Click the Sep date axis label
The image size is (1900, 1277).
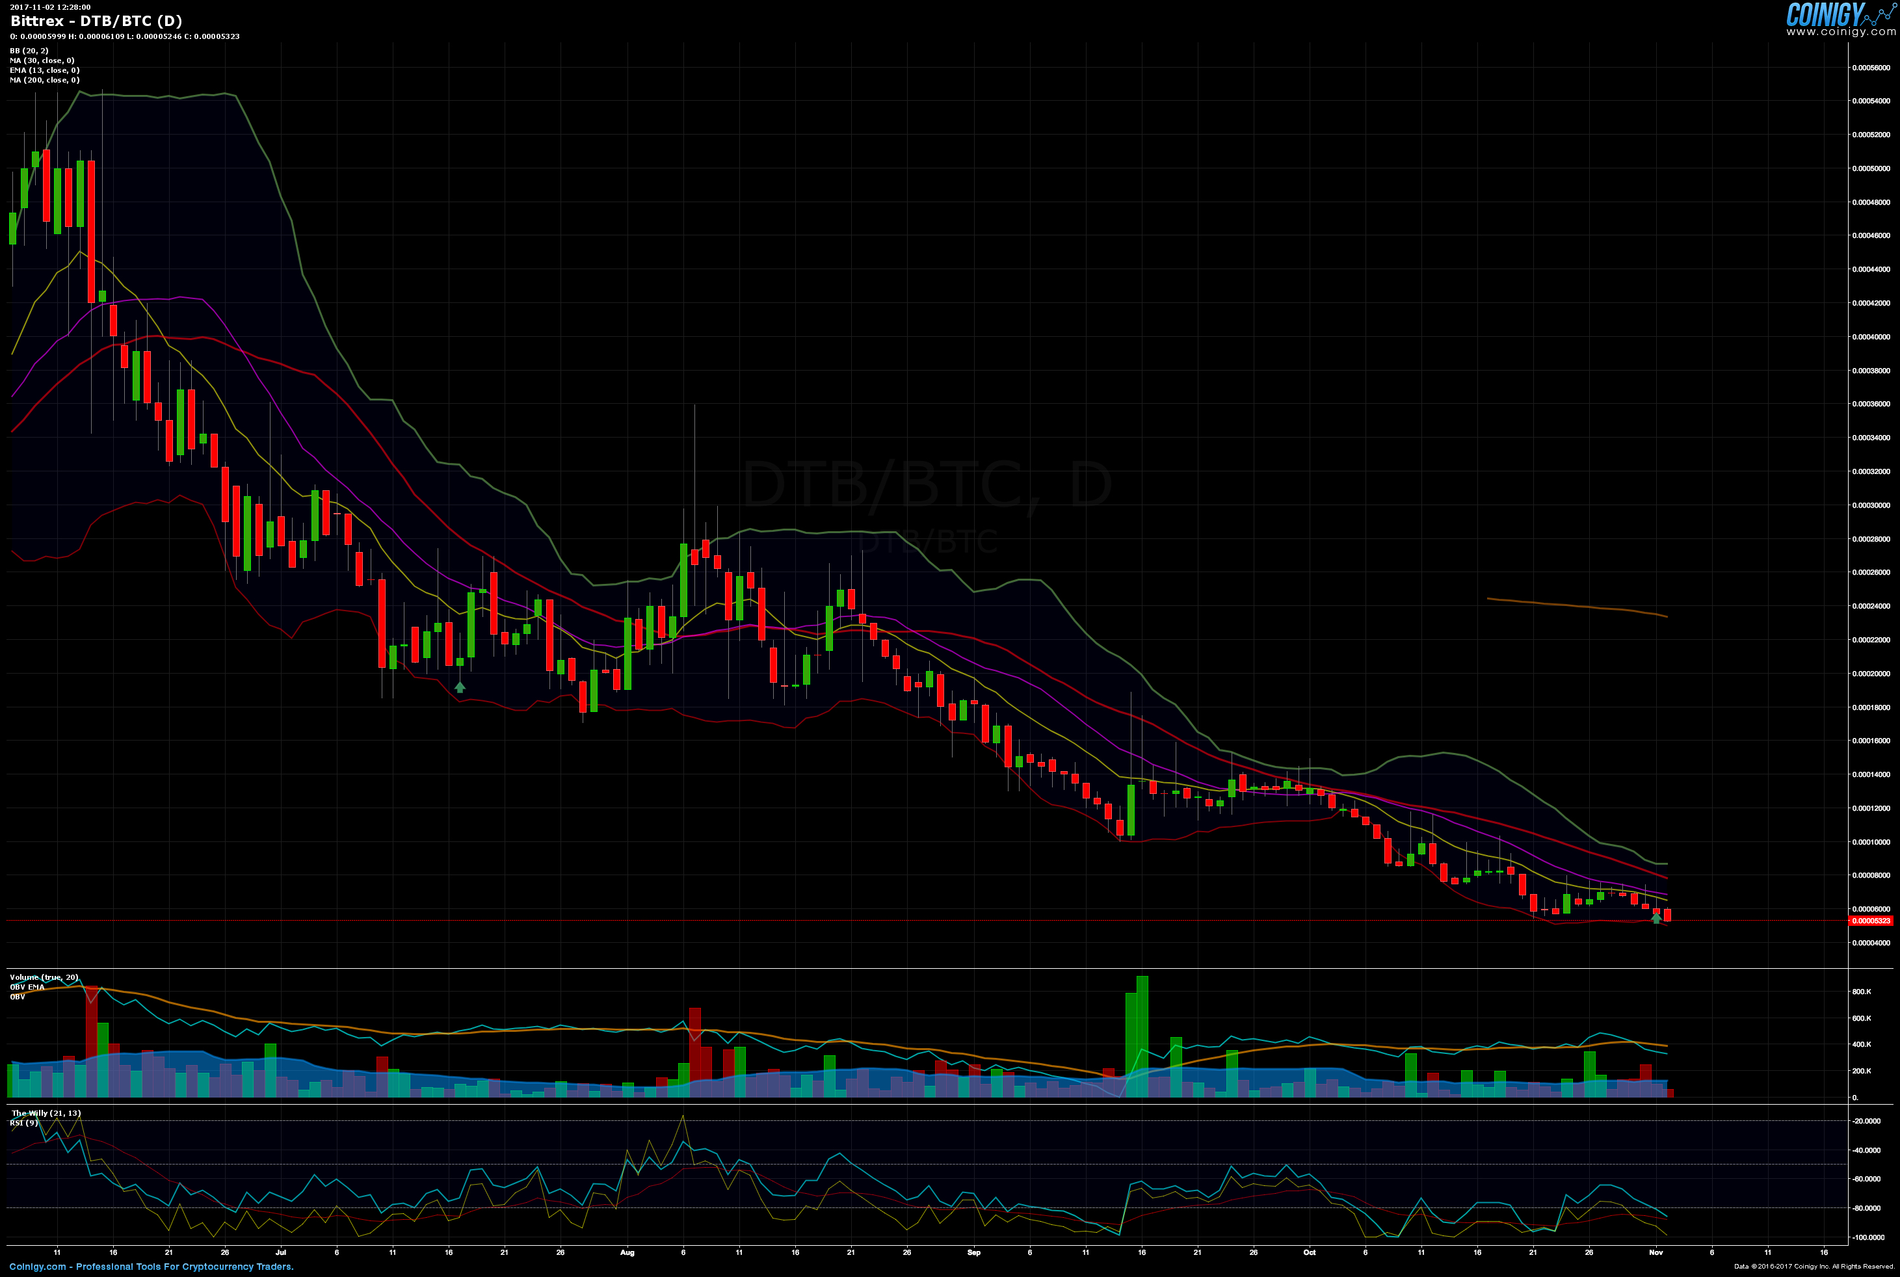pos(974,1252)
